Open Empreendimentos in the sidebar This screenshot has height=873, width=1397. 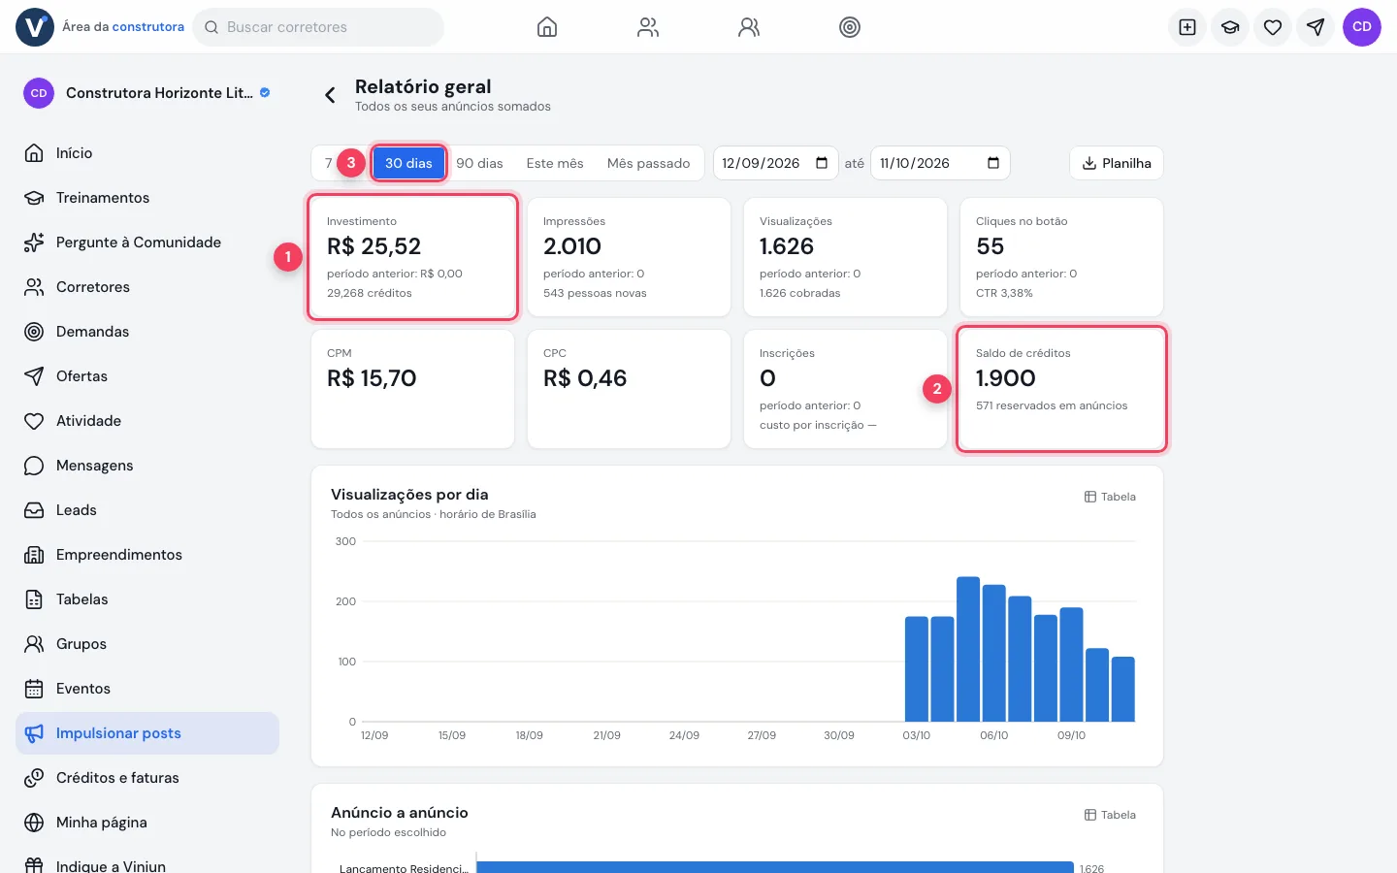pos(147,555)
